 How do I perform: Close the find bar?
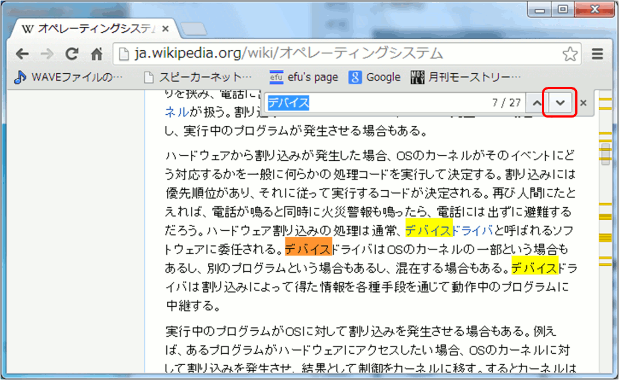[583, 103]
